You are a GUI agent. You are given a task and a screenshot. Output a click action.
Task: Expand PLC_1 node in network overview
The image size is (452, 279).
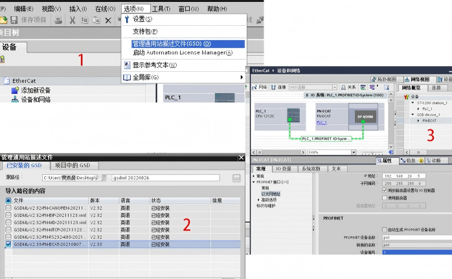(x=418, y=109)
